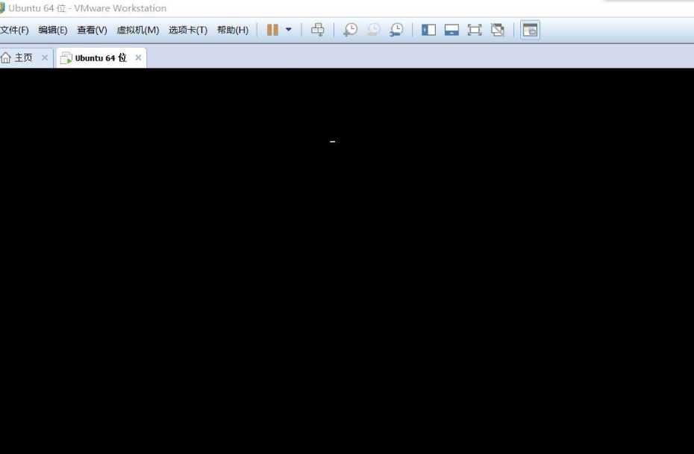The width and height of the screenshot is (694, 454).
Task: Open the snapshot manager
Action: coord(396,30)
